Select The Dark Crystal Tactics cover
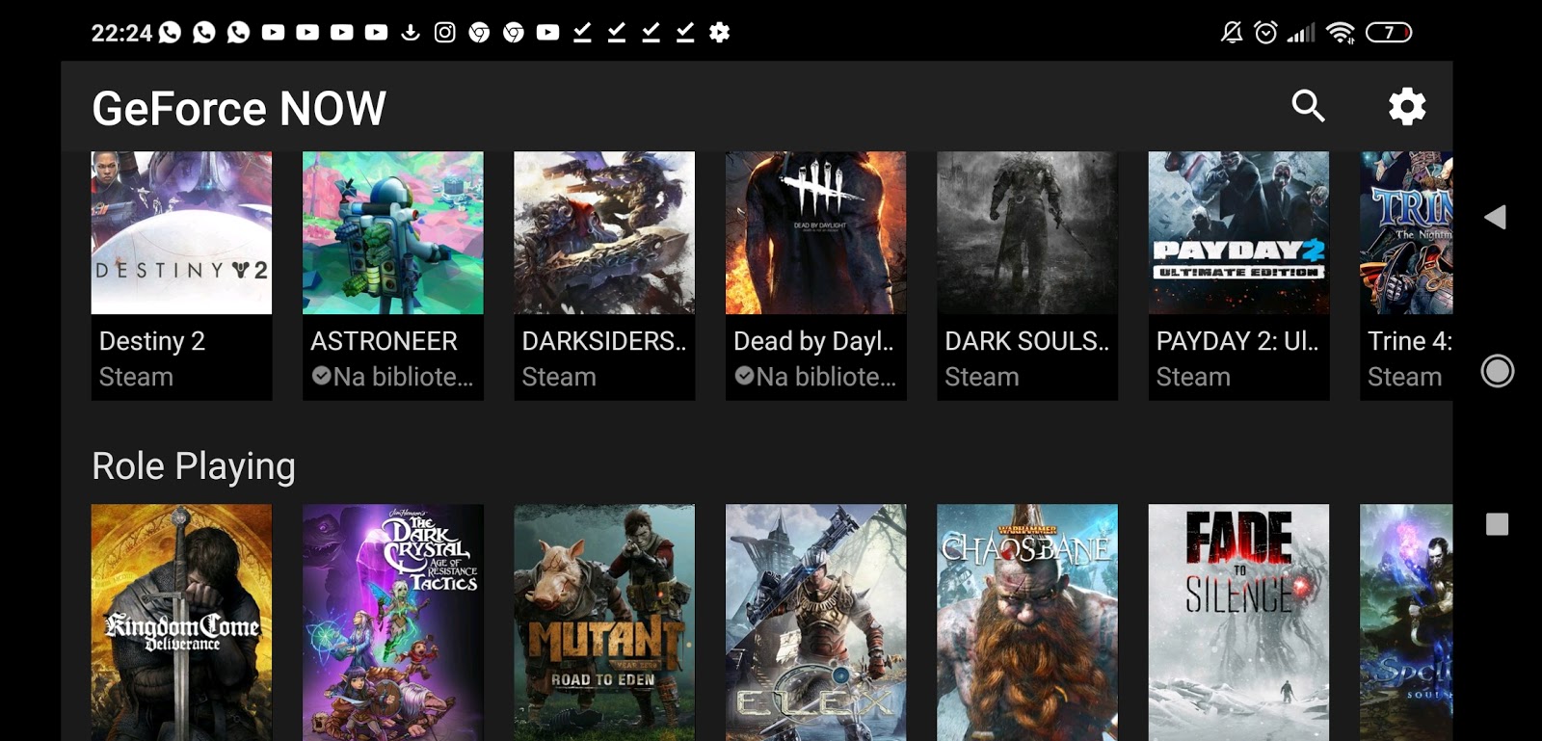The image size is (1542, 741). tap(393, 622)
